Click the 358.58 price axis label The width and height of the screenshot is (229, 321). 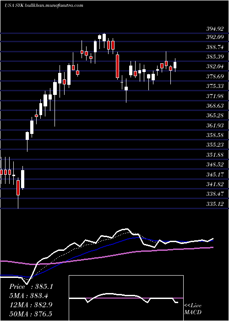point(214,135)
